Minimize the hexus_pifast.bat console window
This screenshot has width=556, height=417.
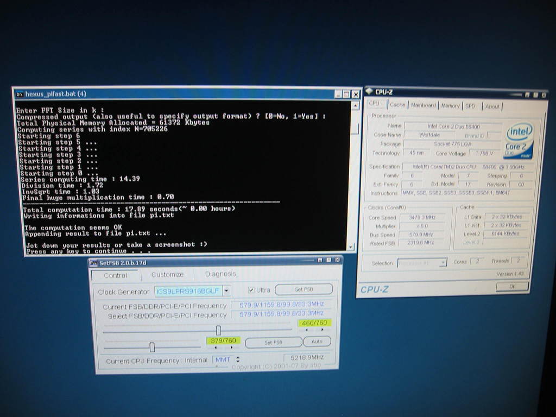(x=338, y=94)
